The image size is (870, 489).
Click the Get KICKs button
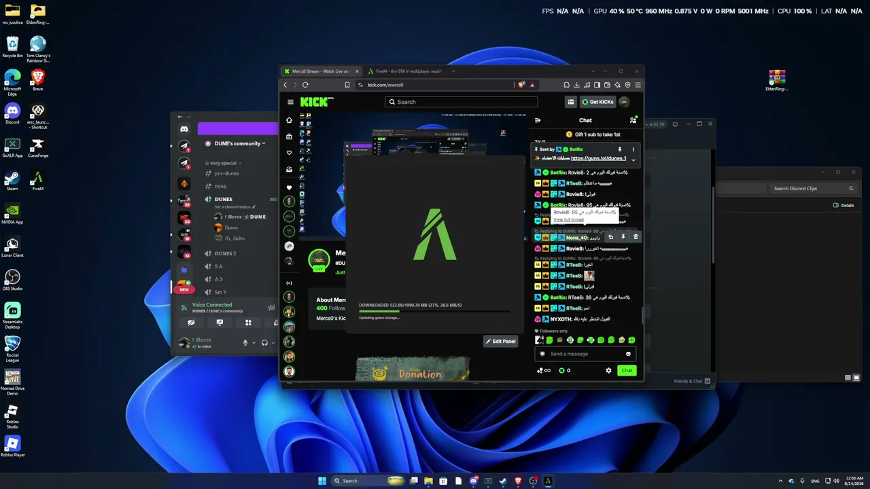pos(597,102)
